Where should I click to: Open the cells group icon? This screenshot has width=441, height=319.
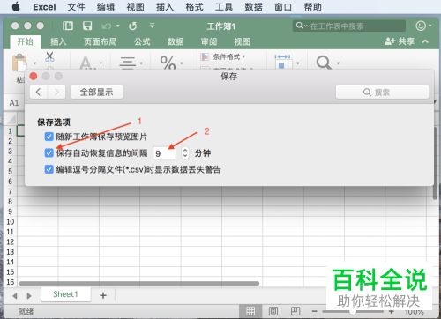(284, 62)
